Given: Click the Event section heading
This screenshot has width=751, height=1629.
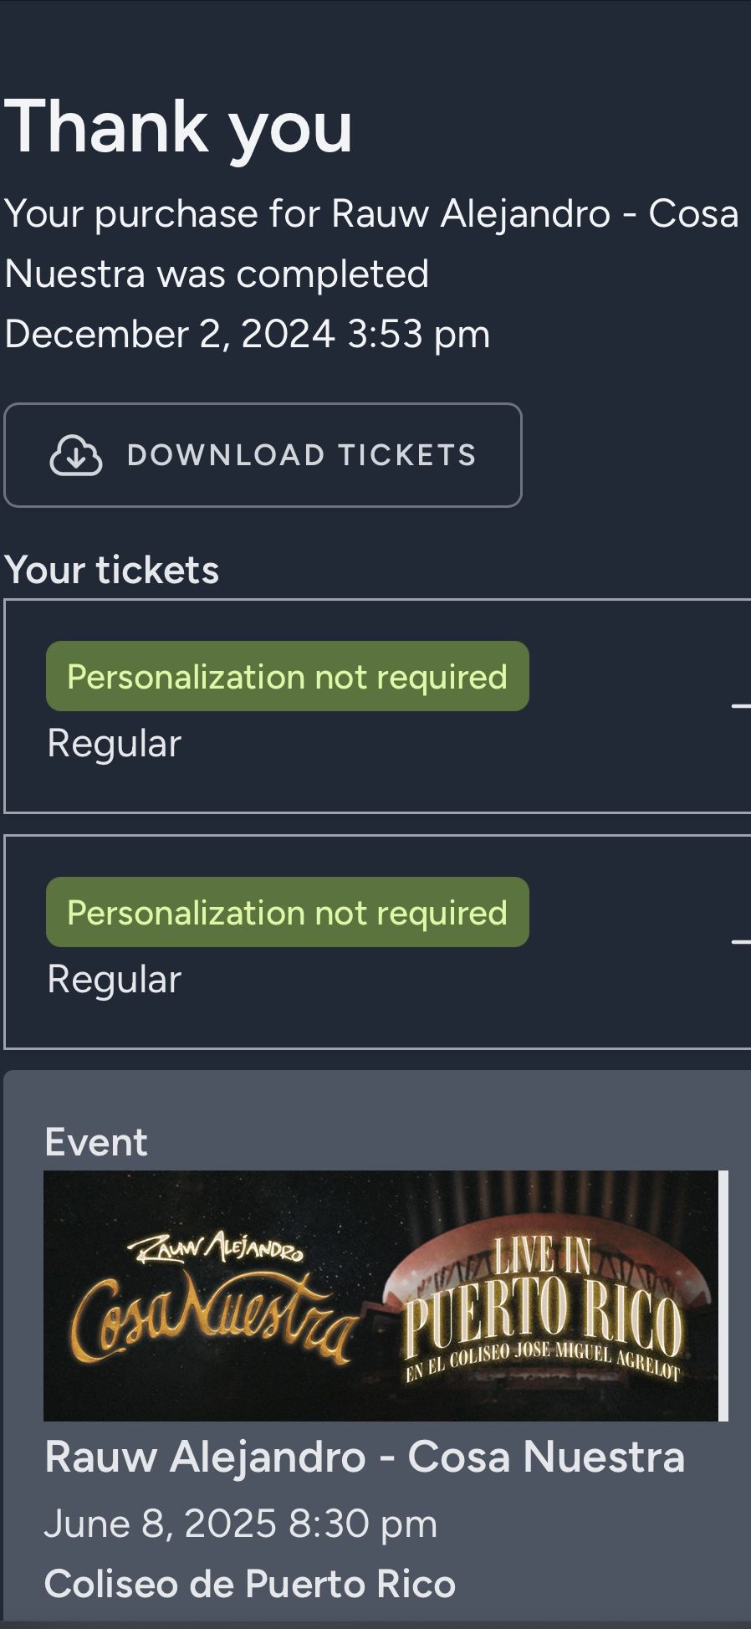Looking at the screenshot, I should (96, 1142).
